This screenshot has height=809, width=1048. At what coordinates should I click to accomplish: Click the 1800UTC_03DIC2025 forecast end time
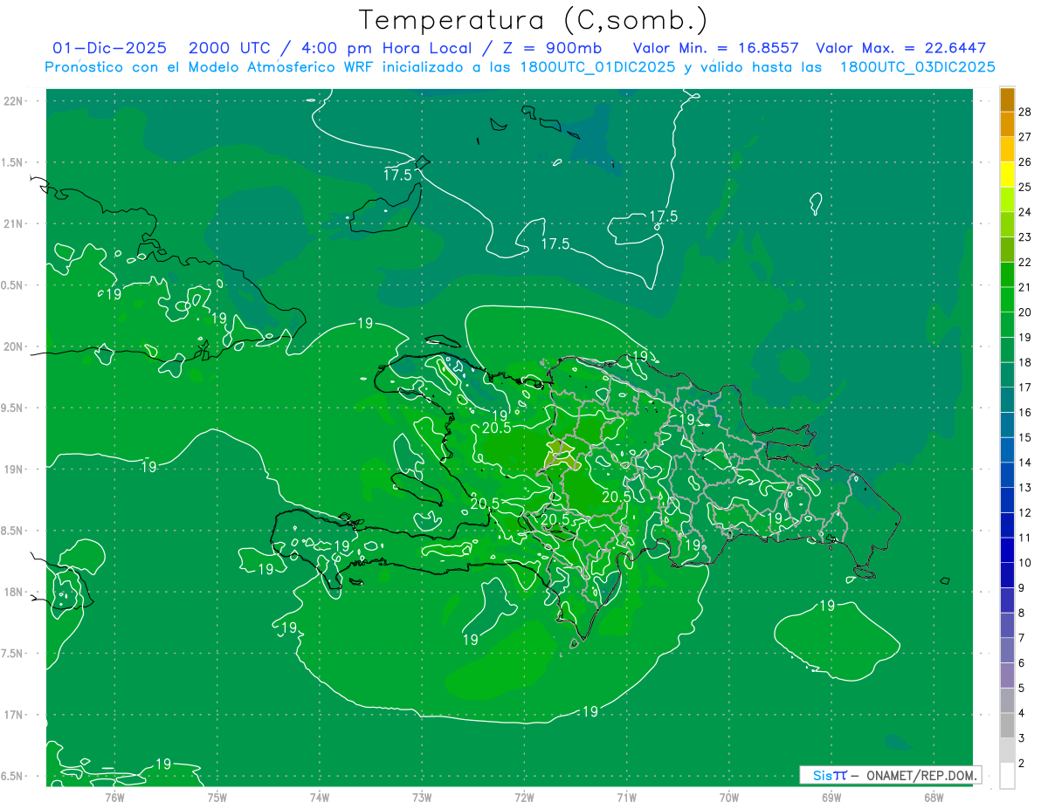pyautogui.click(x=917, y=67)
